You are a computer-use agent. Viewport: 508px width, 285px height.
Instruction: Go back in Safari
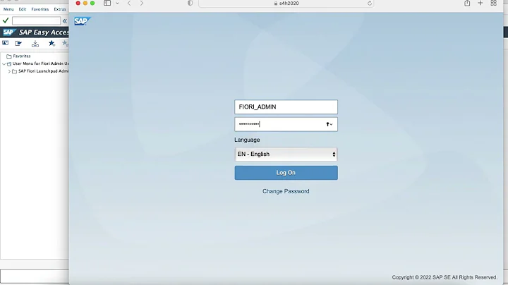click(129, 3)
